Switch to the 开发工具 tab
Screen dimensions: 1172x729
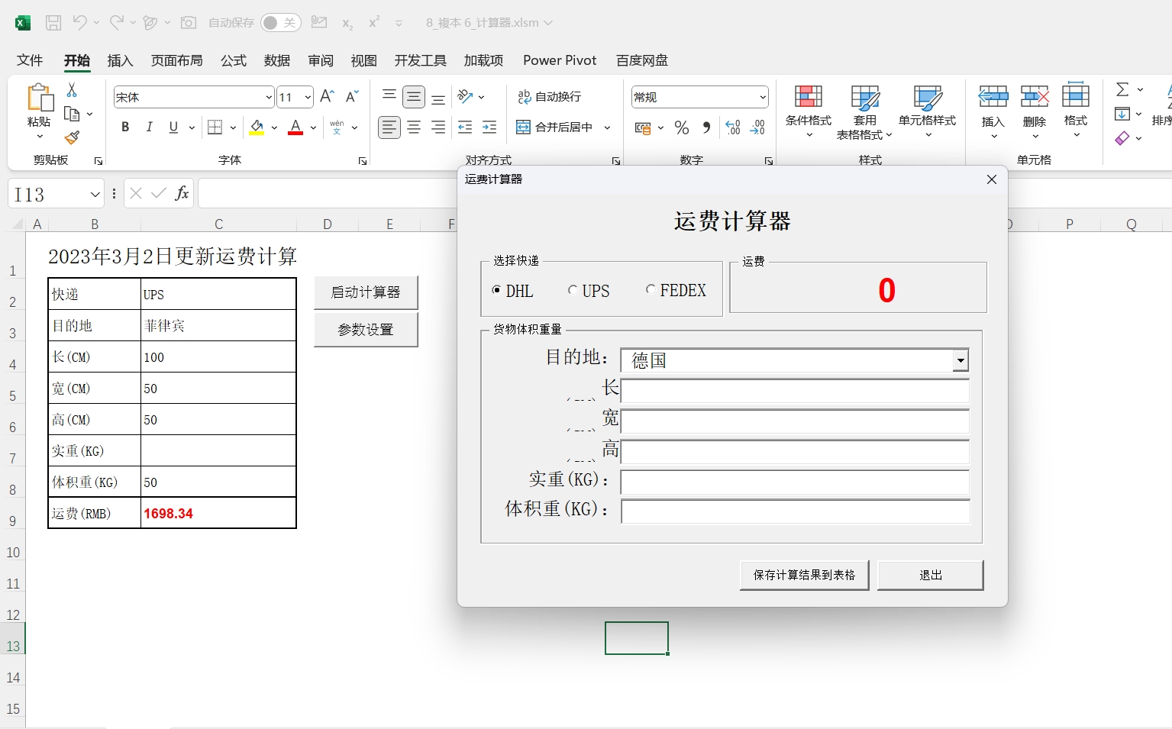421,60
